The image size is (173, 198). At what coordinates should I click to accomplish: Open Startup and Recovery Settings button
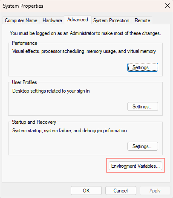pos(143,146)
